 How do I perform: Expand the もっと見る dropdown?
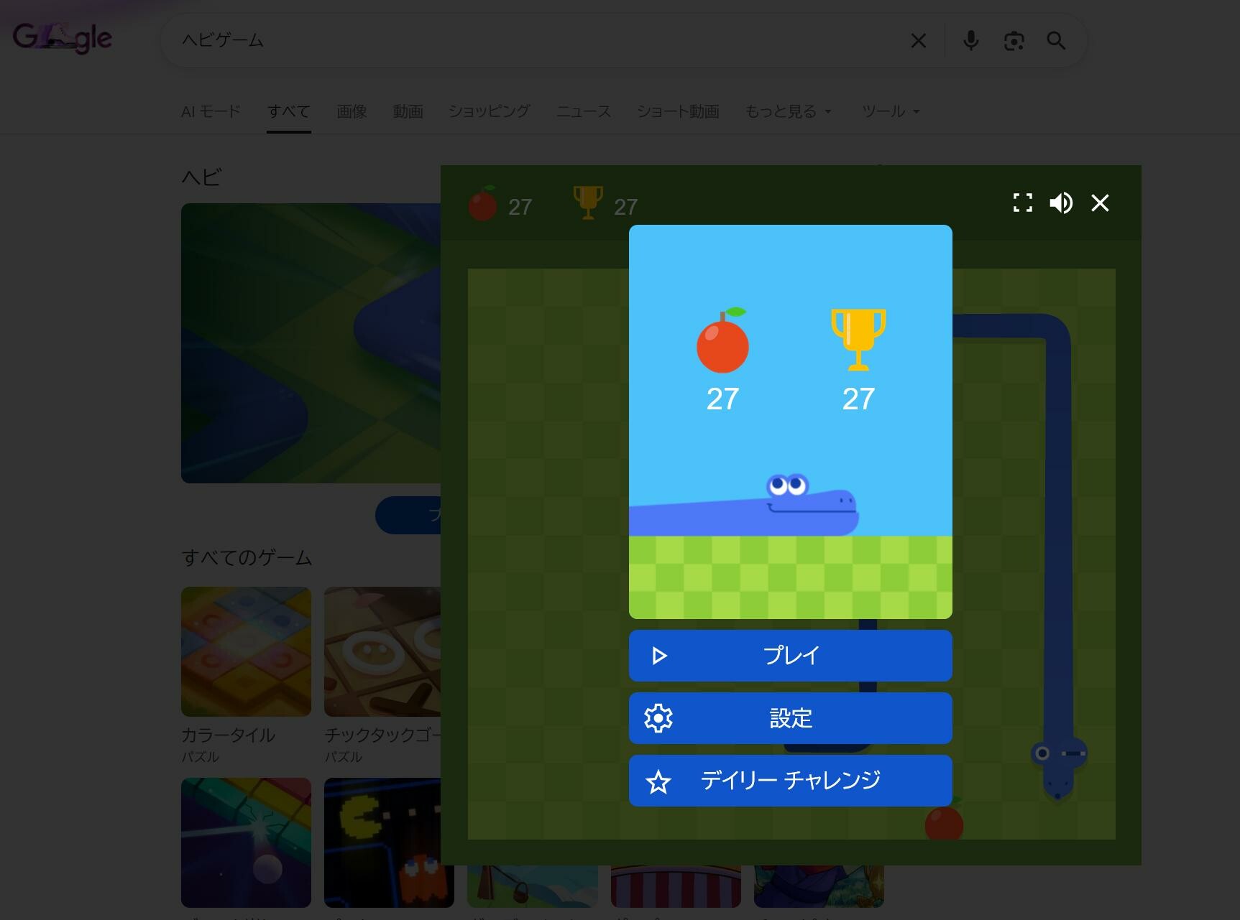pyautogui.click(x=788, y=111)
